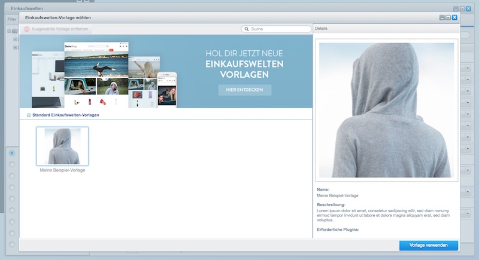Minimize the Einkaufswelten-Vorlage wählen dialog

pos(442,18)
